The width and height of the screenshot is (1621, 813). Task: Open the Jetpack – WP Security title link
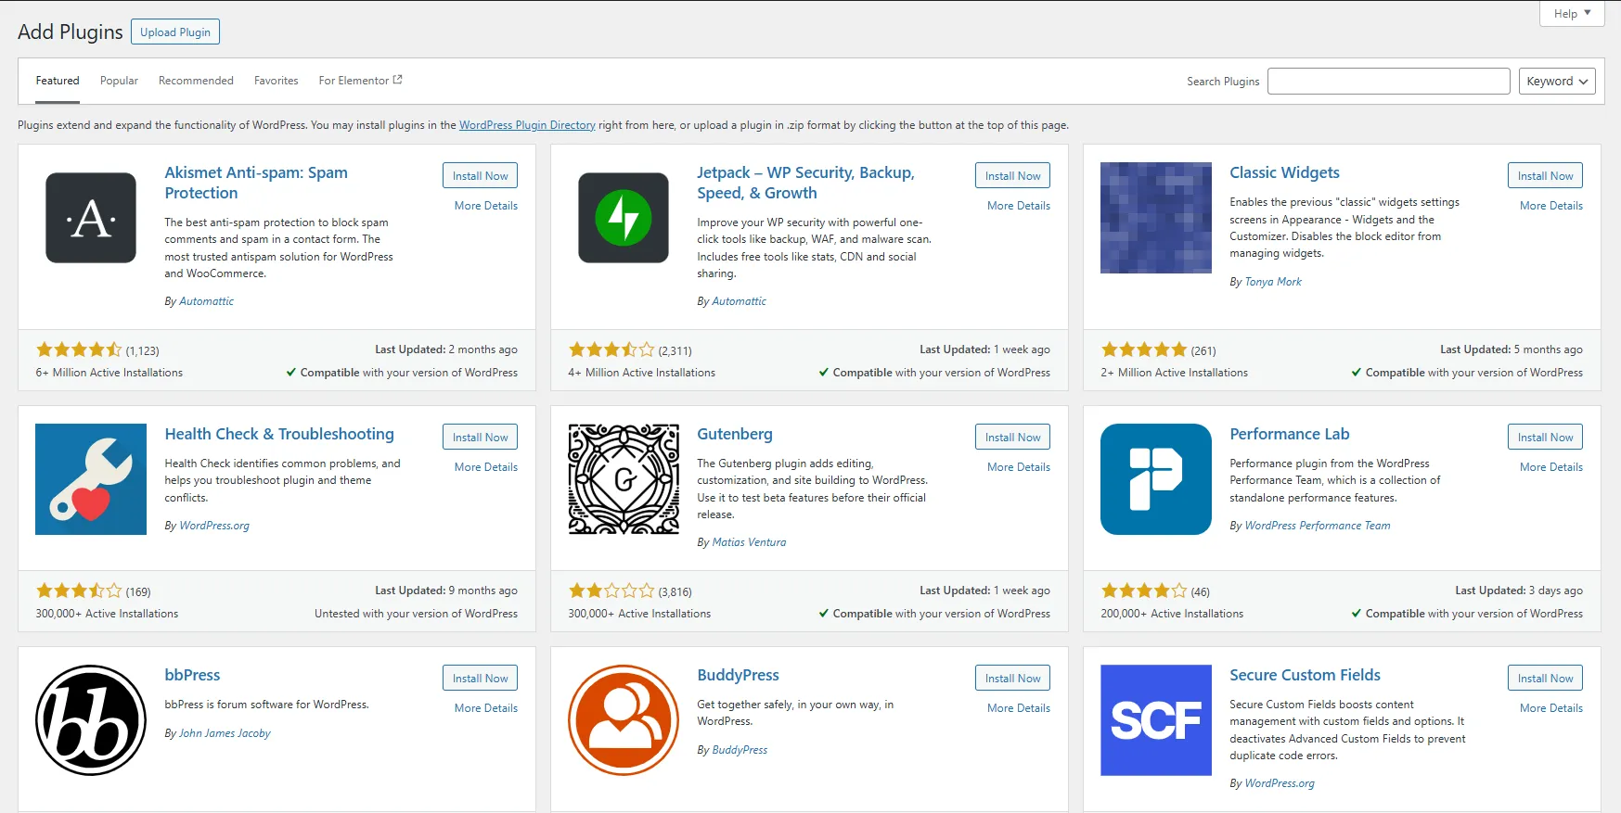point(805,183)
